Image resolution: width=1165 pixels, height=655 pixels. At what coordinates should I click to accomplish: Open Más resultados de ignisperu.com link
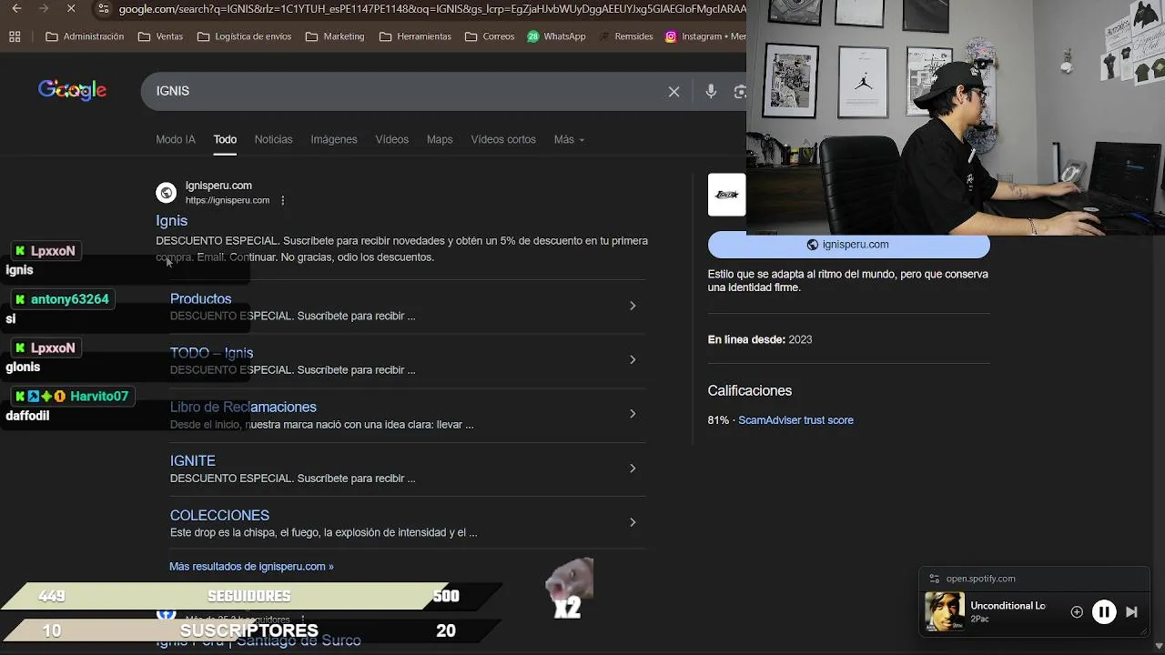tap(251, 566)
